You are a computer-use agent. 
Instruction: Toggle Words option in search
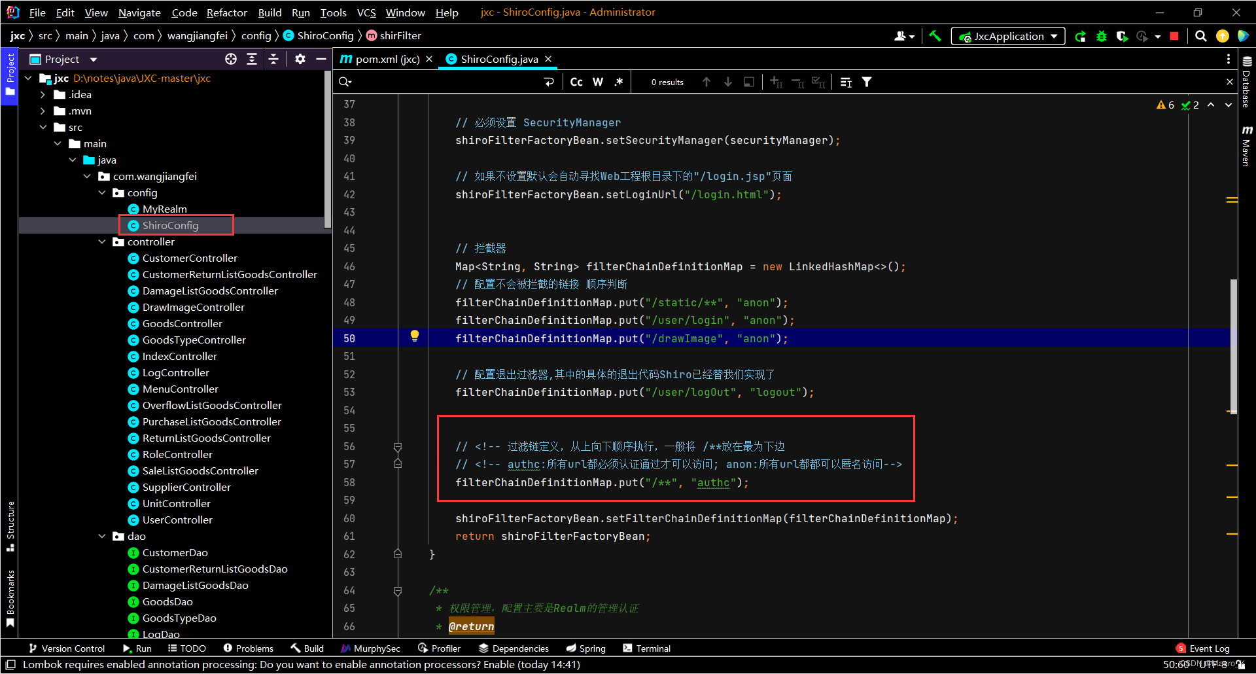click(x=598, y=82)
